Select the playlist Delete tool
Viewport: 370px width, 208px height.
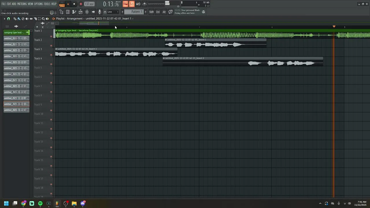(x=23, y=19)
